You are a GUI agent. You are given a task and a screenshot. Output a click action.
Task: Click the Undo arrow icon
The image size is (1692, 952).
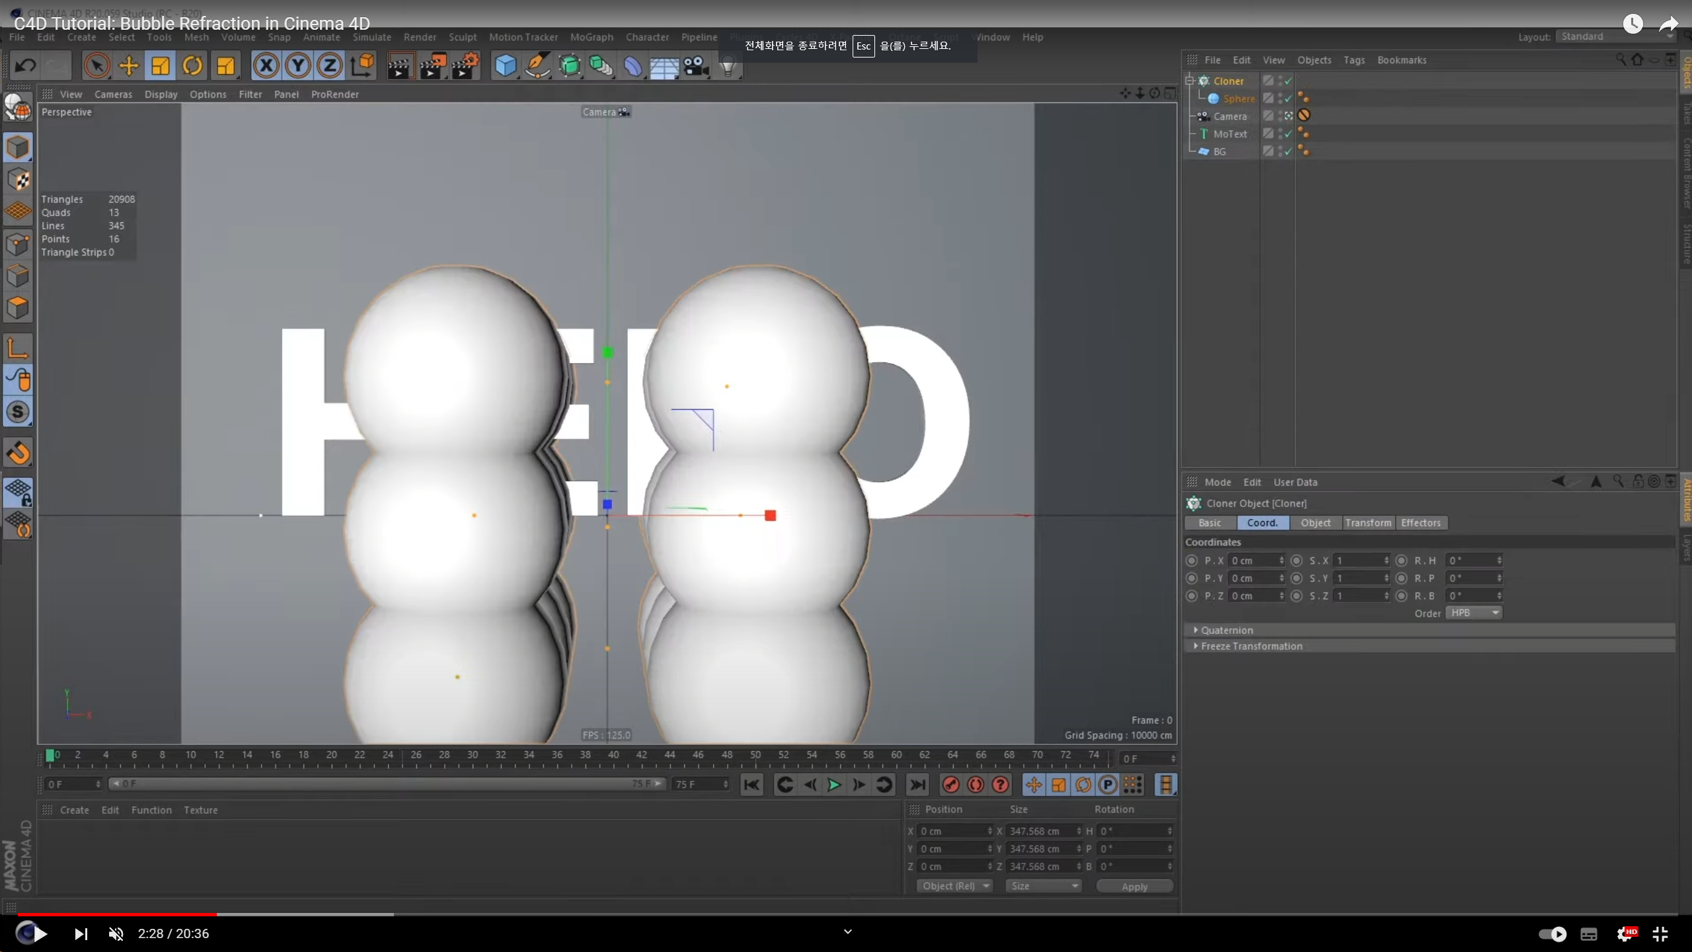pyautogui.click(x=26, y=65)
